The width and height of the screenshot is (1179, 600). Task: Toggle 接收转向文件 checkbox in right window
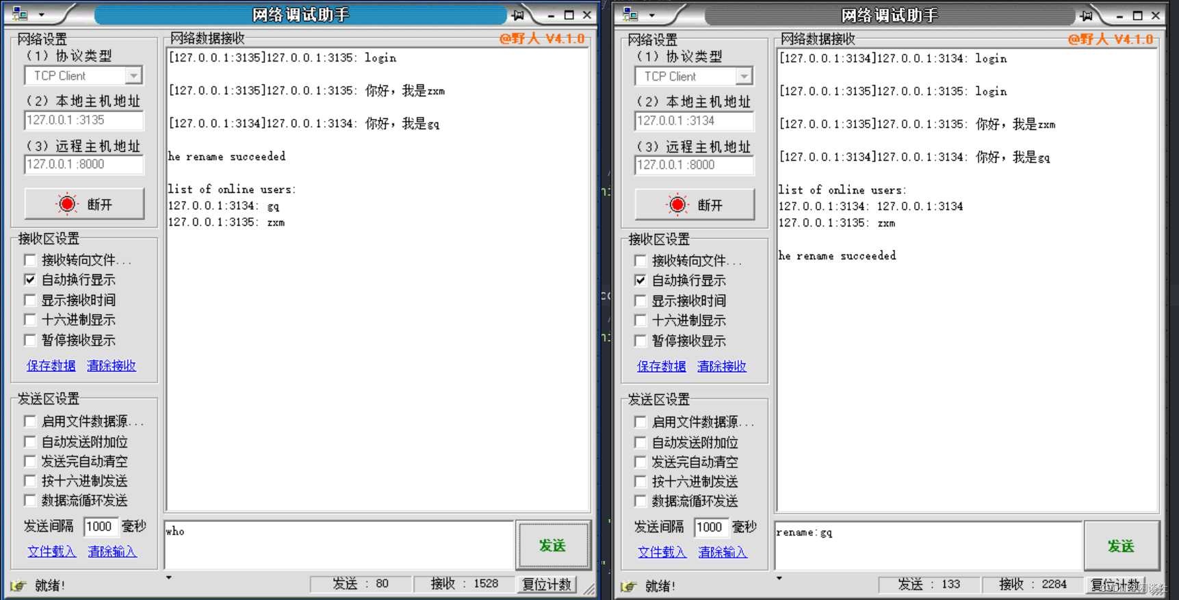tap(640, 261)
